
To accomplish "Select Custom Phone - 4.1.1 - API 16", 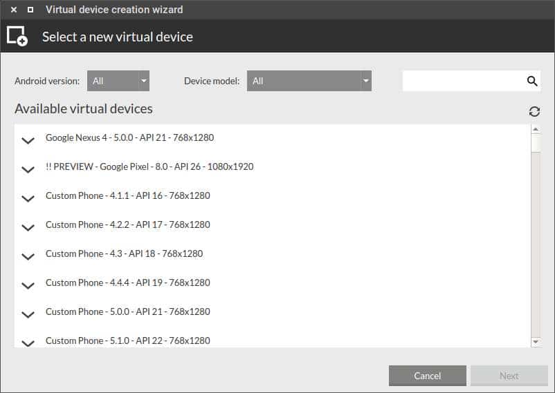I will pos(128,195).
